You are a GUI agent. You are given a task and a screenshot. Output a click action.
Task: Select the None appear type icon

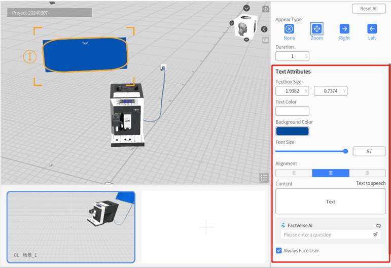click(289, 29)
